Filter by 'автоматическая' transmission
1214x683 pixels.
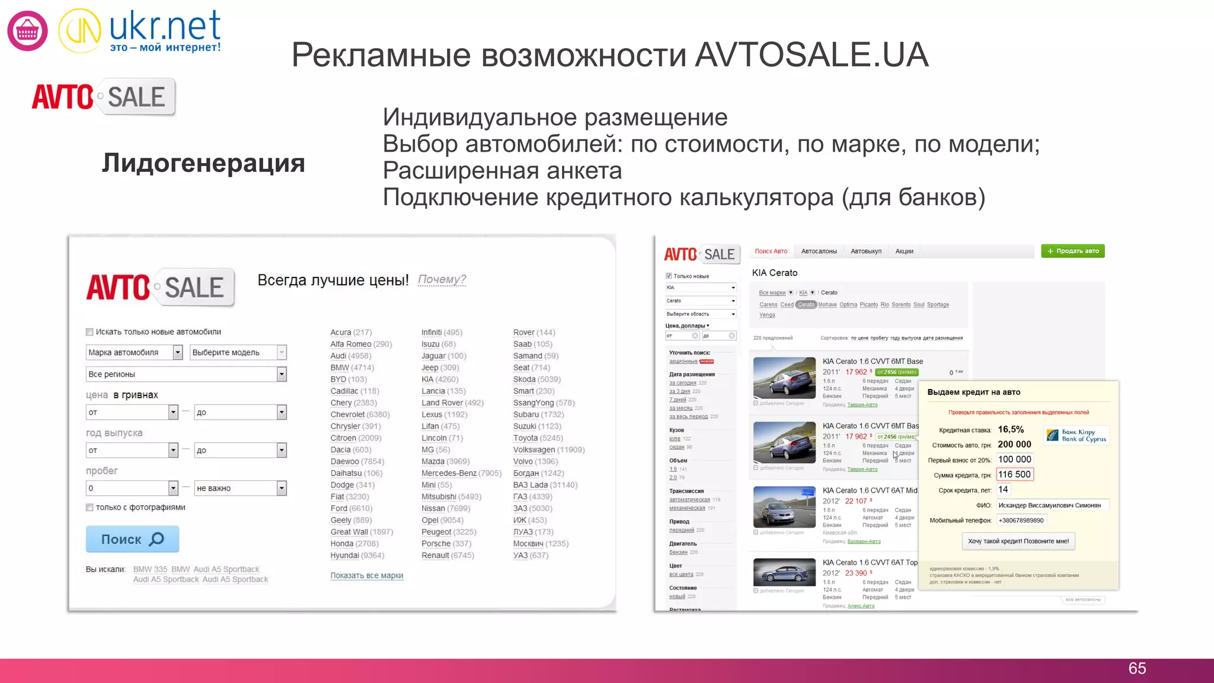(x=689, y=500)
